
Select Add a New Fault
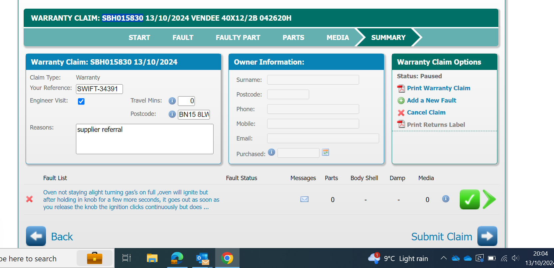coord(431,101)
